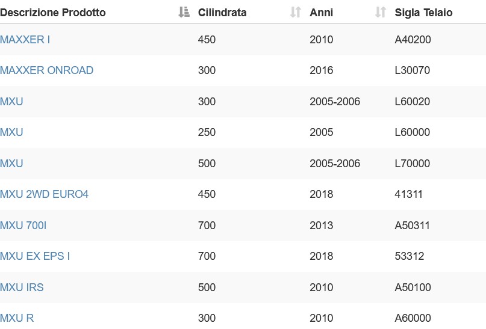Screen dimensions: 486x329
Task: Click the Cilindrata column sort arrows
Action: click(296, 13)
